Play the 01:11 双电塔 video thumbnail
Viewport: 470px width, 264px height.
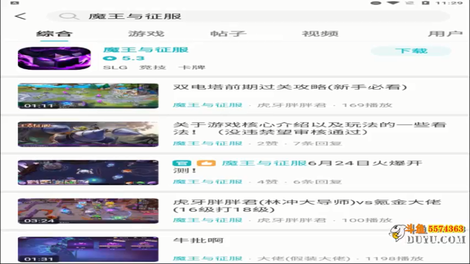click(88, 96)
